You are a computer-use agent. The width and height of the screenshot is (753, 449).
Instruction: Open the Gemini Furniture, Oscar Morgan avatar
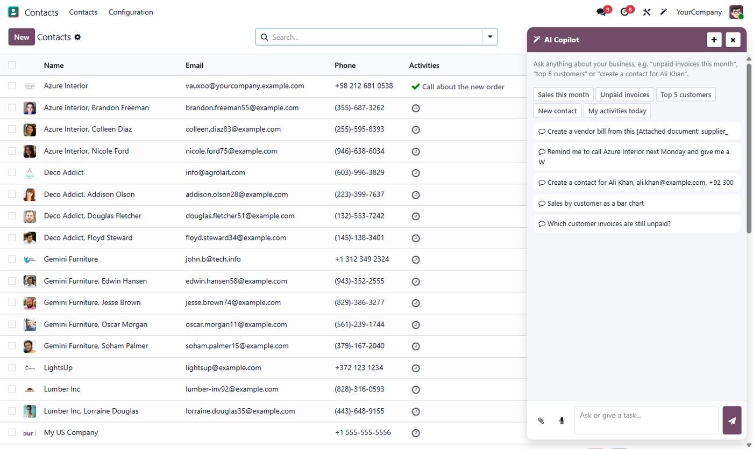click(x=30, y=324)
